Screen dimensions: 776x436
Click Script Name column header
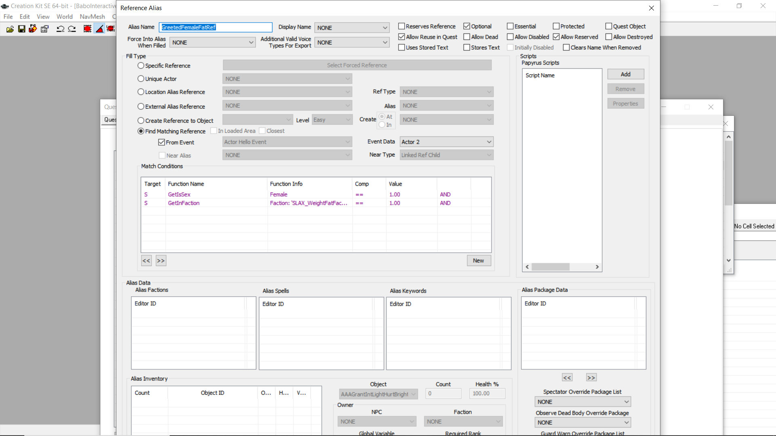click(x=562, y=75)
